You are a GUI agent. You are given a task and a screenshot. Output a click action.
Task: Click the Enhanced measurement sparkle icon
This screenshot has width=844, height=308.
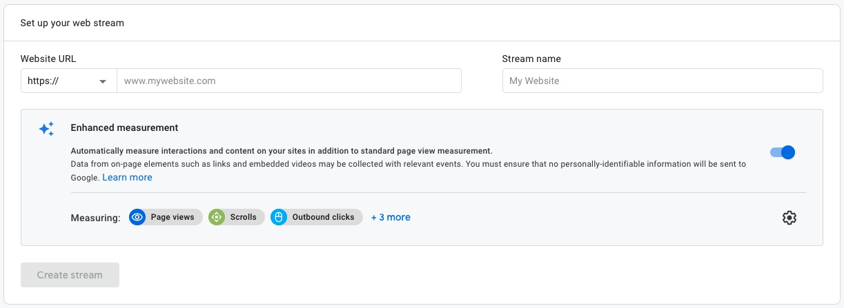(46, 129)
